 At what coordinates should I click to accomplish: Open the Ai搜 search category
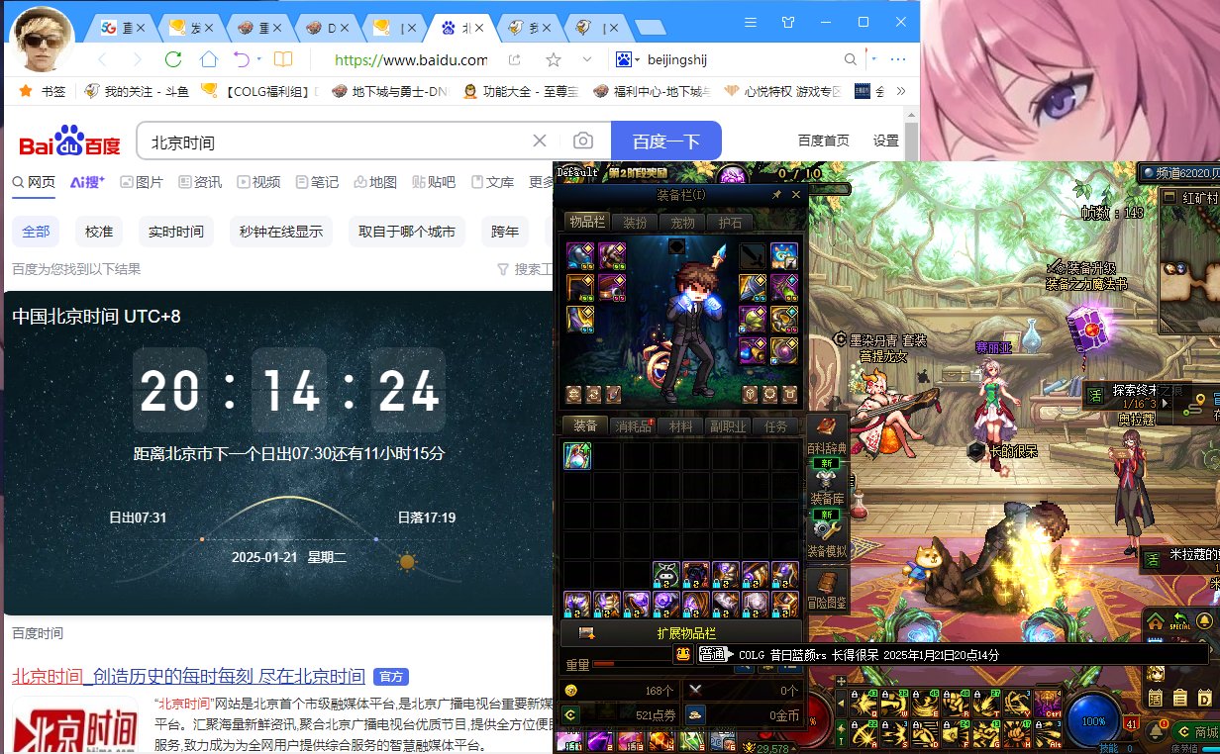click(x=87, y=182)
